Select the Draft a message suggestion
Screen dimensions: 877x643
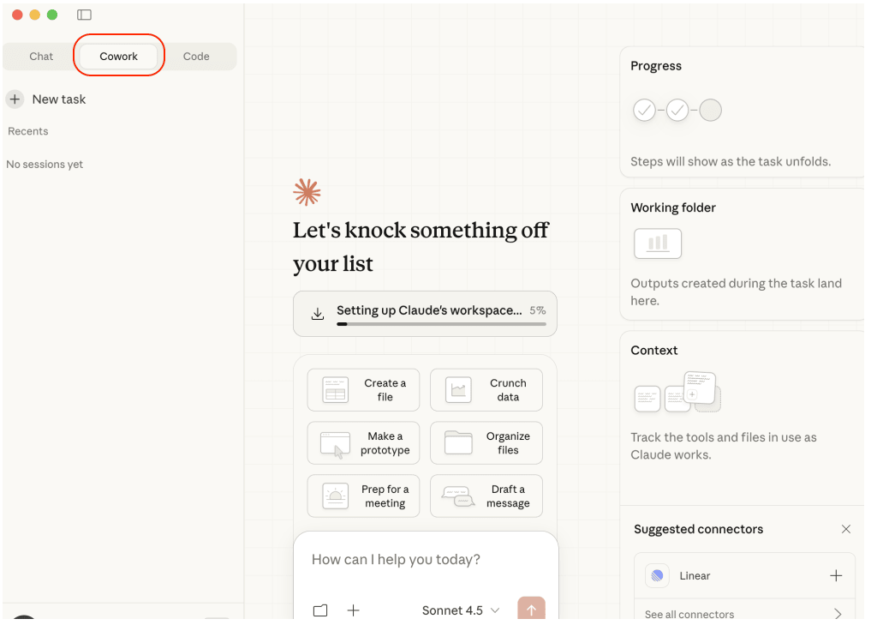(486, 496)
